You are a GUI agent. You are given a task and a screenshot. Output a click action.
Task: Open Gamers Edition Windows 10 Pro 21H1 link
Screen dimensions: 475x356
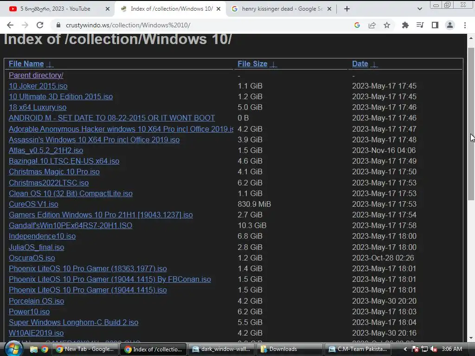(101, 215)
